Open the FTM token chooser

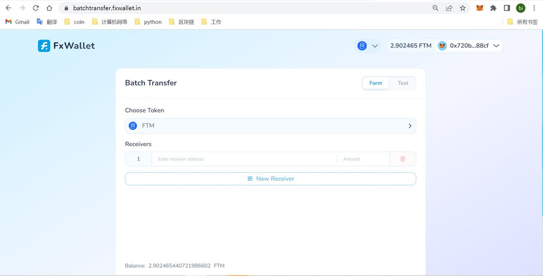click(271, 126)
